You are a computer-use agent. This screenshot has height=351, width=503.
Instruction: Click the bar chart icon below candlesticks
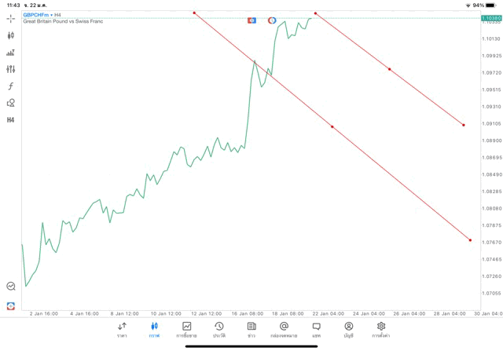click(10, 53)
